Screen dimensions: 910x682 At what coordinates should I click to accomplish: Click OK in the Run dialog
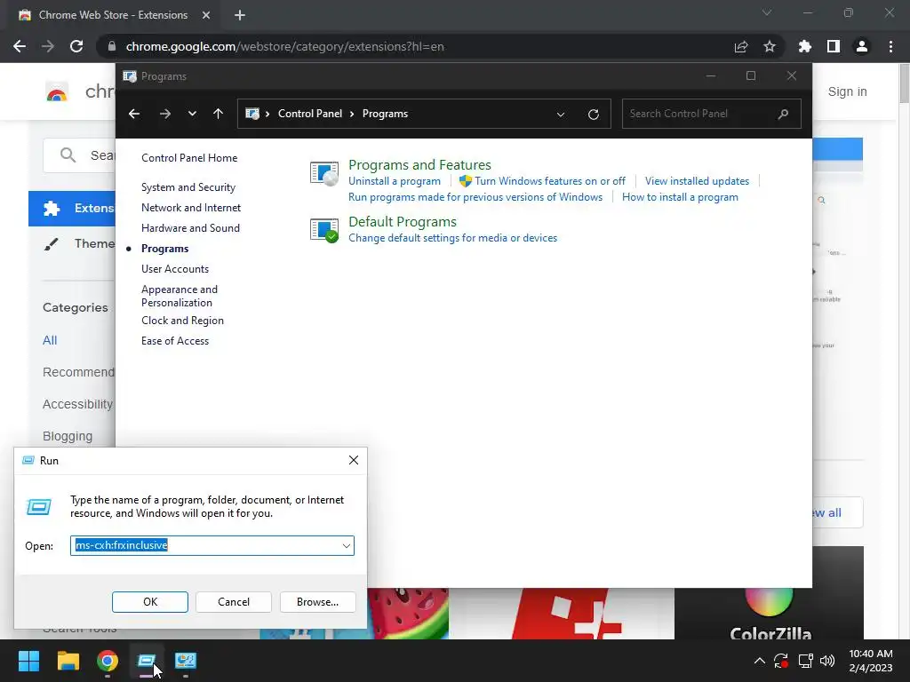click(x=149, y=602)
